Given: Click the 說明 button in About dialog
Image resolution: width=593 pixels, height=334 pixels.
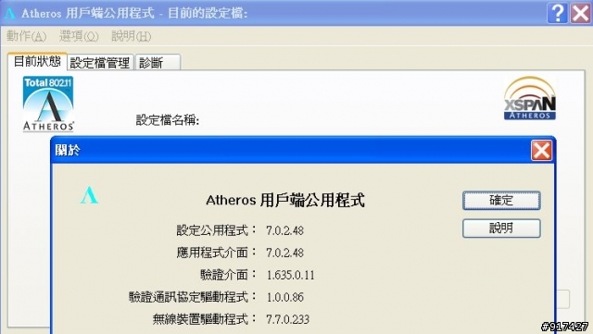Looking at the screenshot, I should coord(501,229).
